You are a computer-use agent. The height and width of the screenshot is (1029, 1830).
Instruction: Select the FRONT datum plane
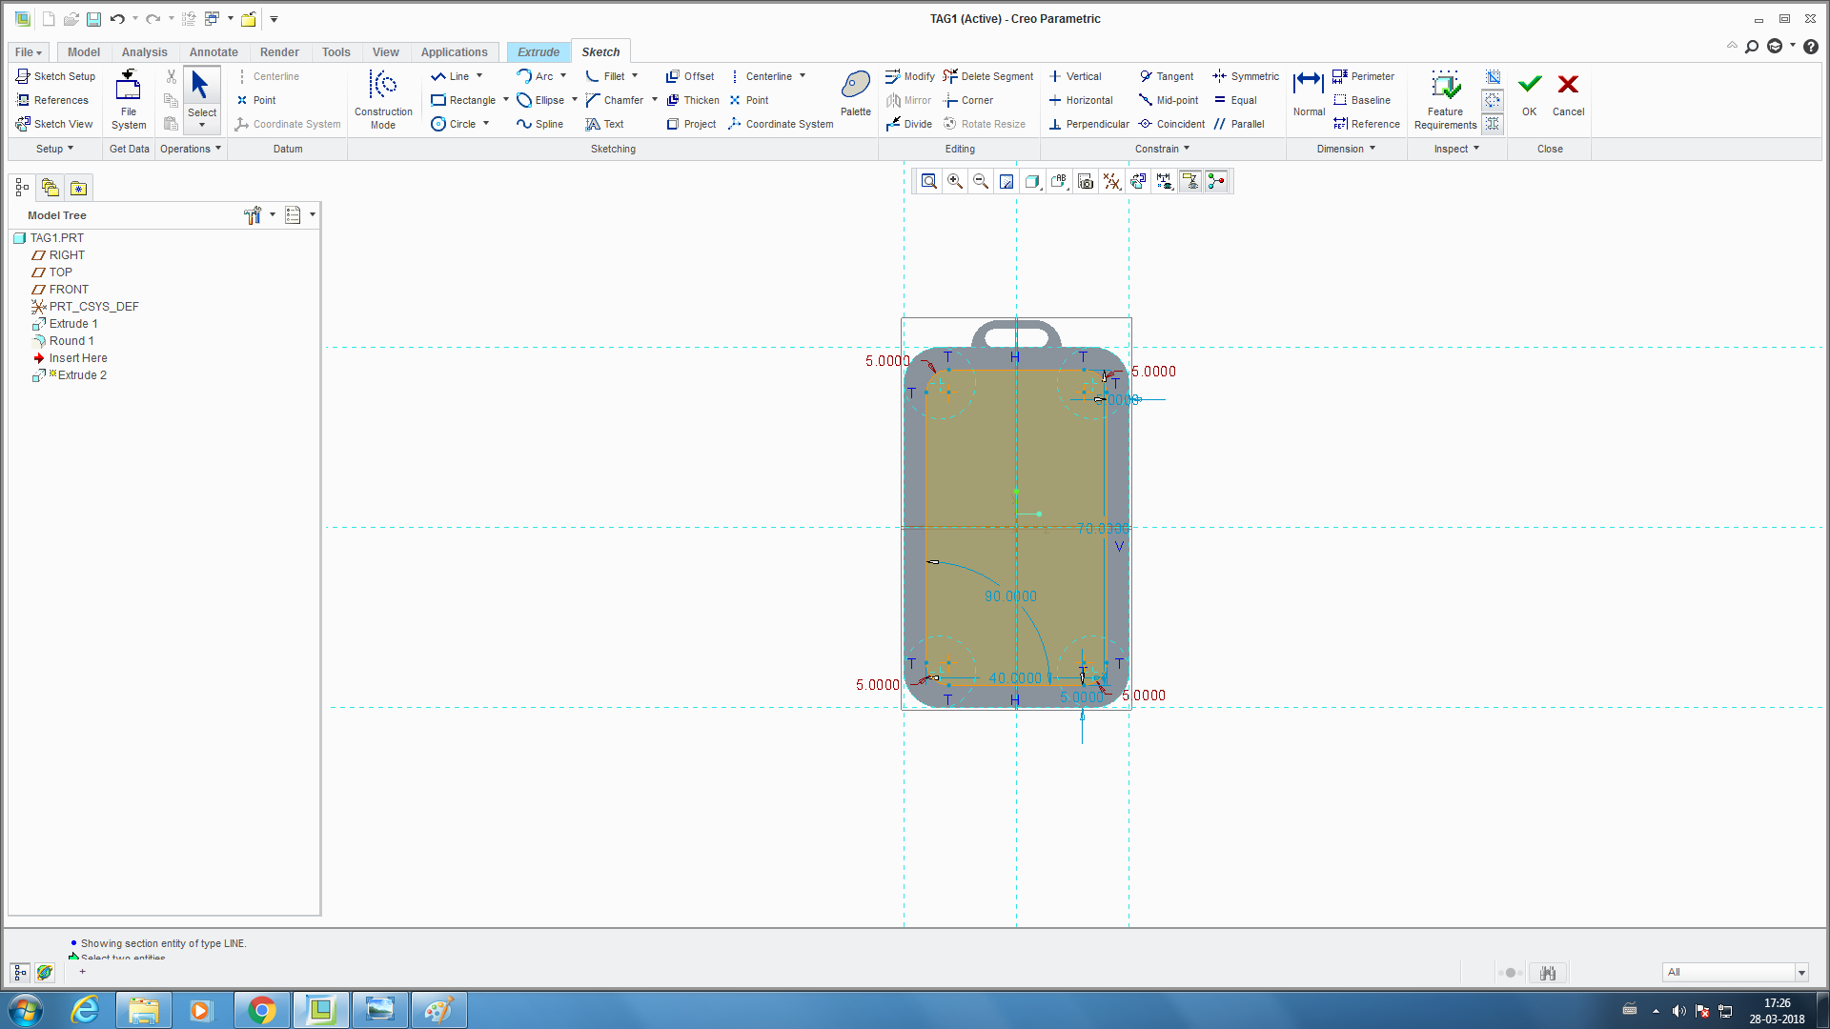[x=69, y=290]
